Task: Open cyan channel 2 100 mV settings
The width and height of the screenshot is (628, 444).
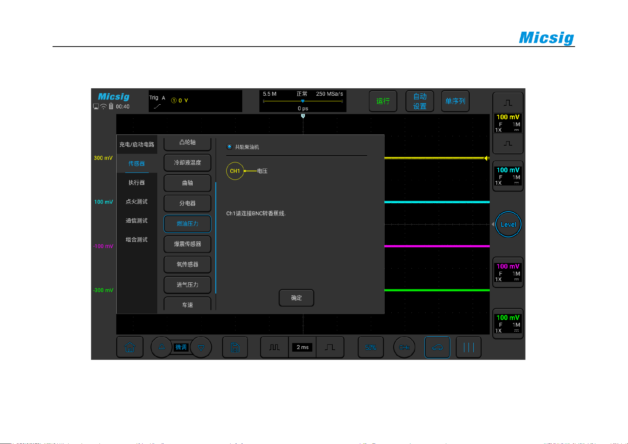Action: (508, 176)
